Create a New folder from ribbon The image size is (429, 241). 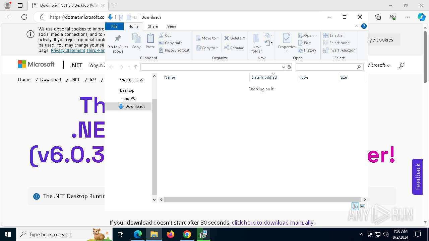256,43
